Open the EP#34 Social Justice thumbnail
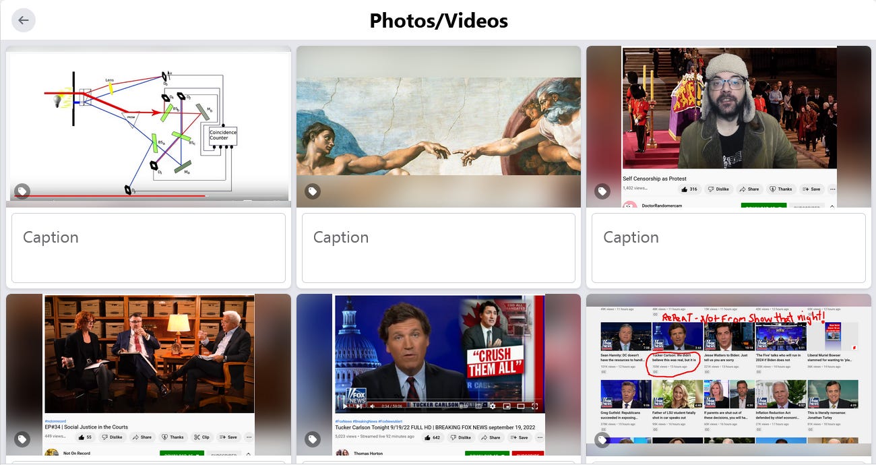The image size is (876, 465). pyautogui.click(x=149, y=375)
